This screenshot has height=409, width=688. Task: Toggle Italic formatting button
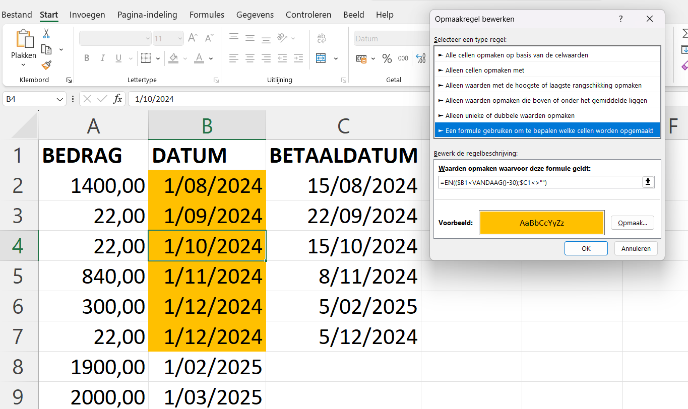coord(103,58)
